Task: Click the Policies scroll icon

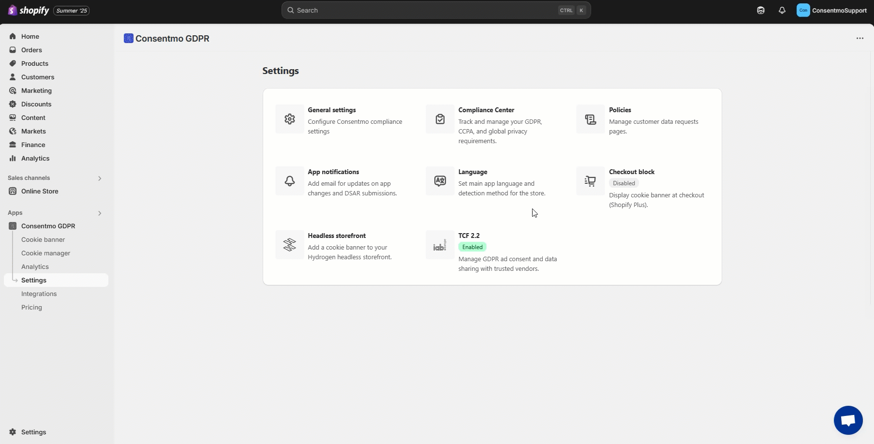Action: [591, 119]
